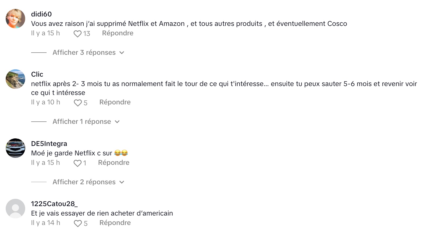Open the didi60 username link

point(41,14)
